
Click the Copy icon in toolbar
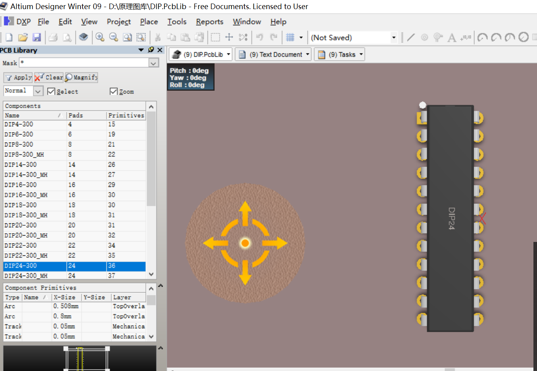click(171, 37)
